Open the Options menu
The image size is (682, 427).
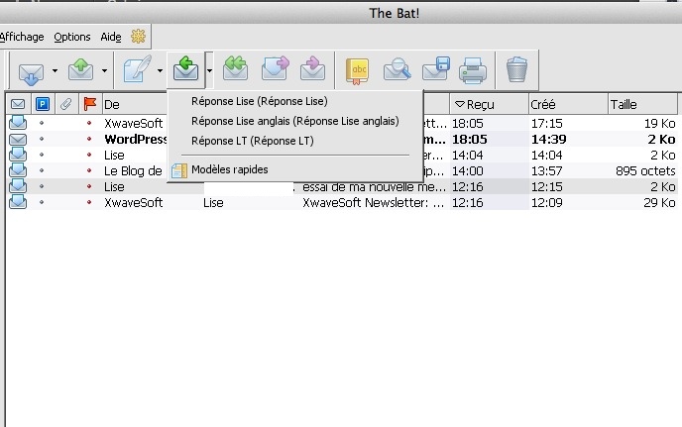[x=72, y=37]
